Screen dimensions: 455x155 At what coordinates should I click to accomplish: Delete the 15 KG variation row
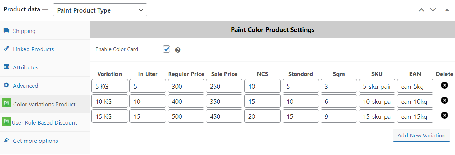click(x=444, y=115)
